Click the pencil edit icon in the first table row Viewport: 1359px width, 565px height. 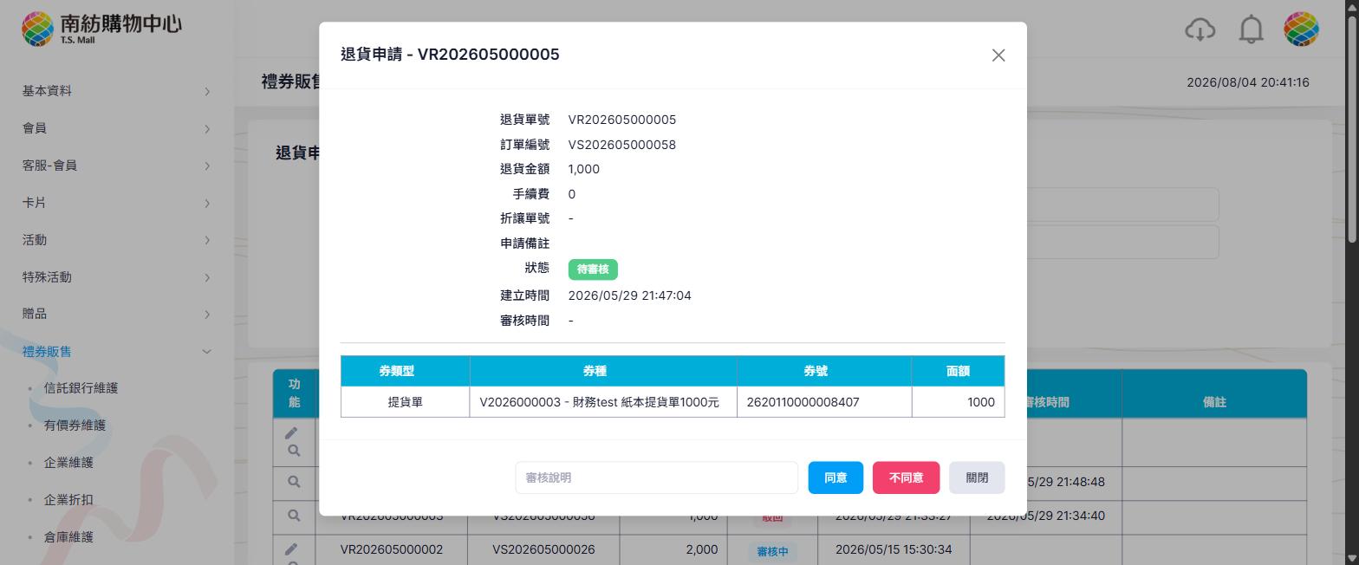(291, 432)
